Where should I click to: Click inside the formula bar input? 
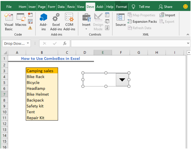point(128,43)
